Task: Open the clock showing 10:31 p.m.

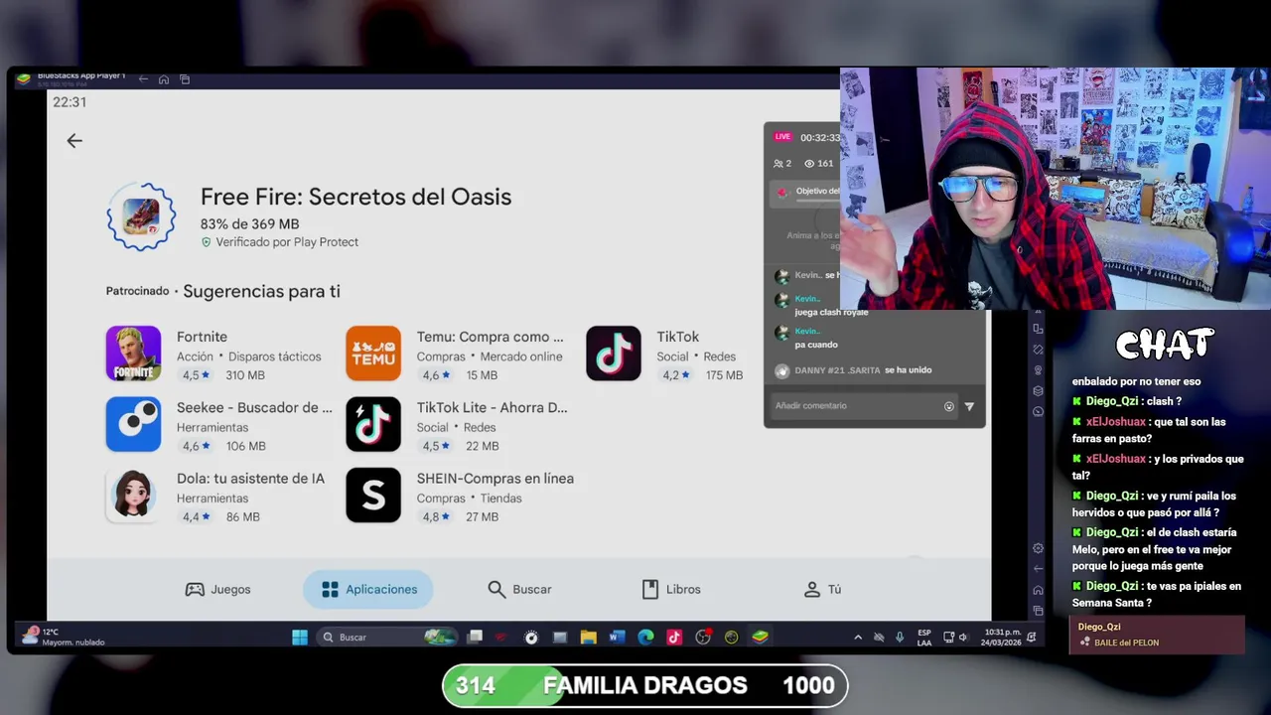Action: point(1003,637)
